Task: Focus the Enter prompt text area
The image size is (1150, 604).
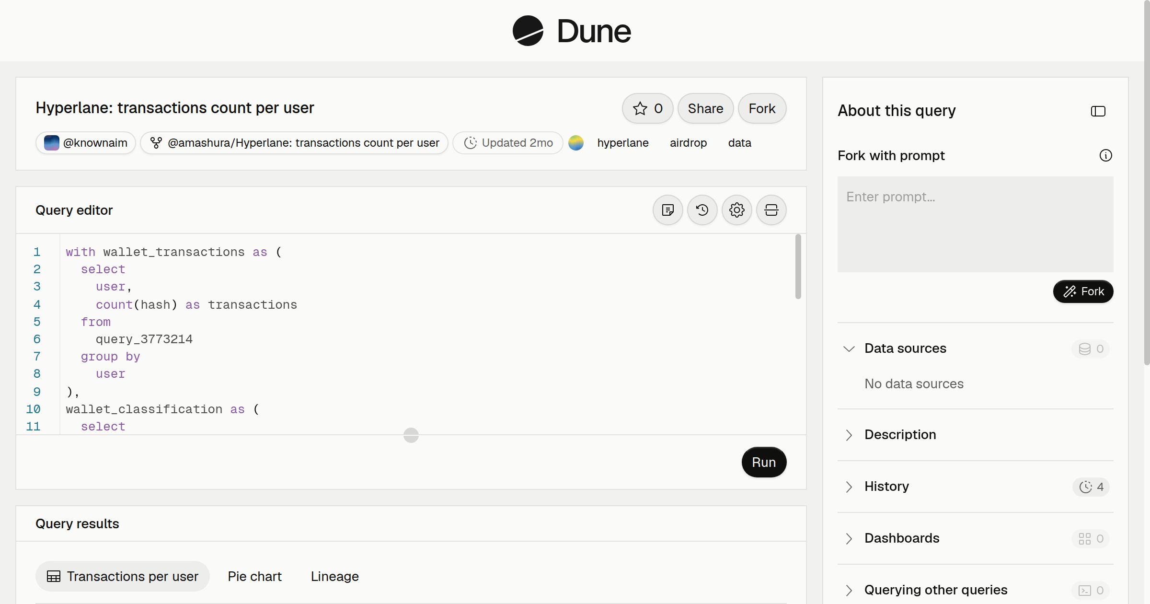Action: pyautogui.click(x=975, y=224)
